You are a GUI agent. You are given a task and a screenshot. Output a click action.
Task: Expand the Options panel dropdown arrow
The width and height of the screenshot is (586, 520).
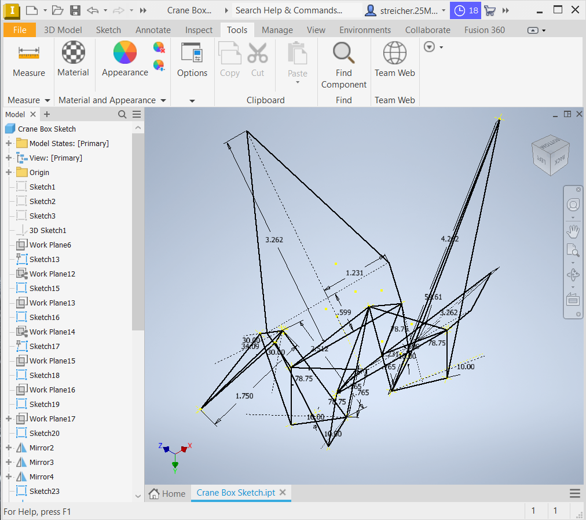click(x=192, y=101)
